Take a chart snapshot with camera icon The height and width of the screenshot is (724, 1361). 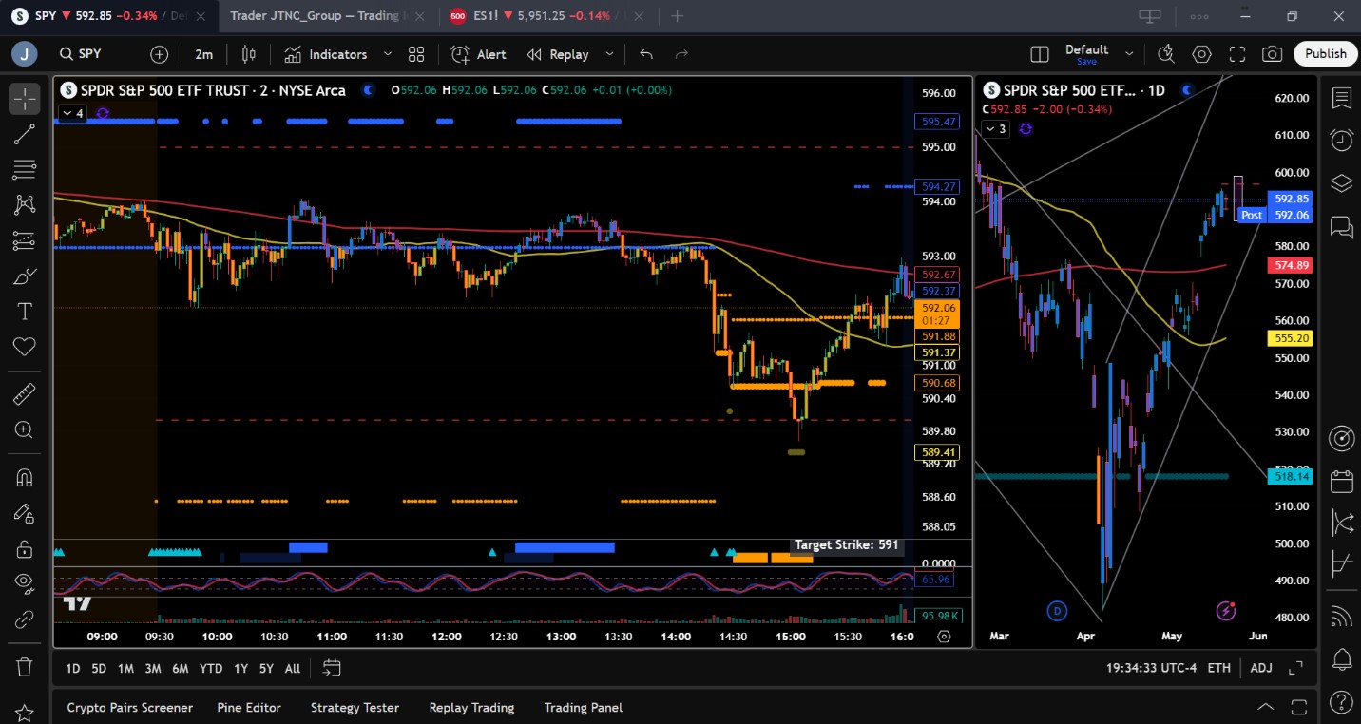pyautogui.click(x=1272, y=54)
